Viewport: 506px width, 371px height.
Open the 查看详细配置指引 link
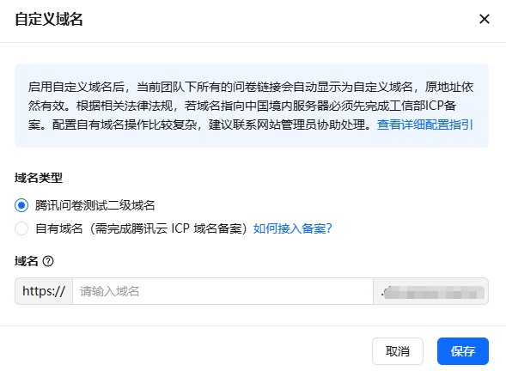pyautogui.click(x=425, y=125)
